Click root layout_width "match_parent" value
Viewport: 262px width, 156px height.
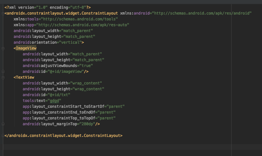77,31
